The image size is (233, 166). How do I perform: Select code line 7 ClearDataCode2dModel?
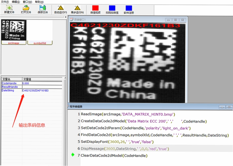coord(114,156)
